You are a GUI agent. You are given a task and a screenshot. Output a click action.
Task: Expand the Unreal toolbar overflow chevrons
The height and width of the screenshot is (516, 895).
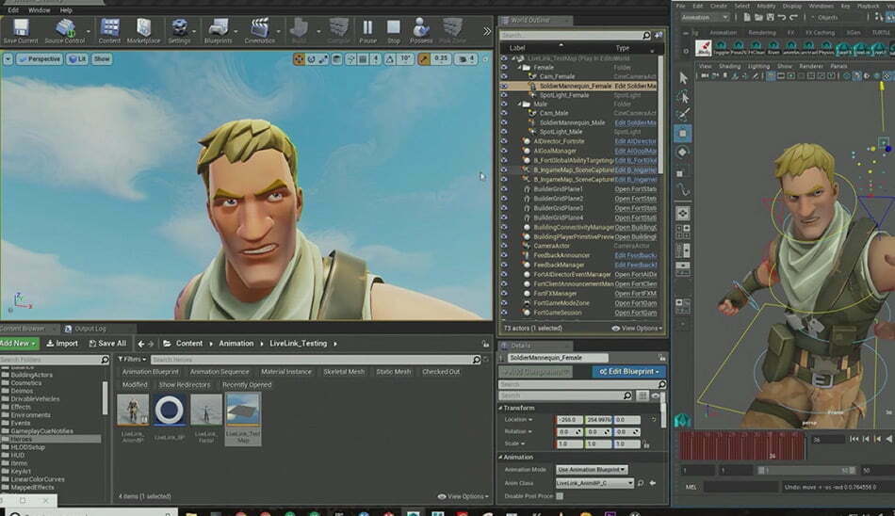(x=486, y=31)
